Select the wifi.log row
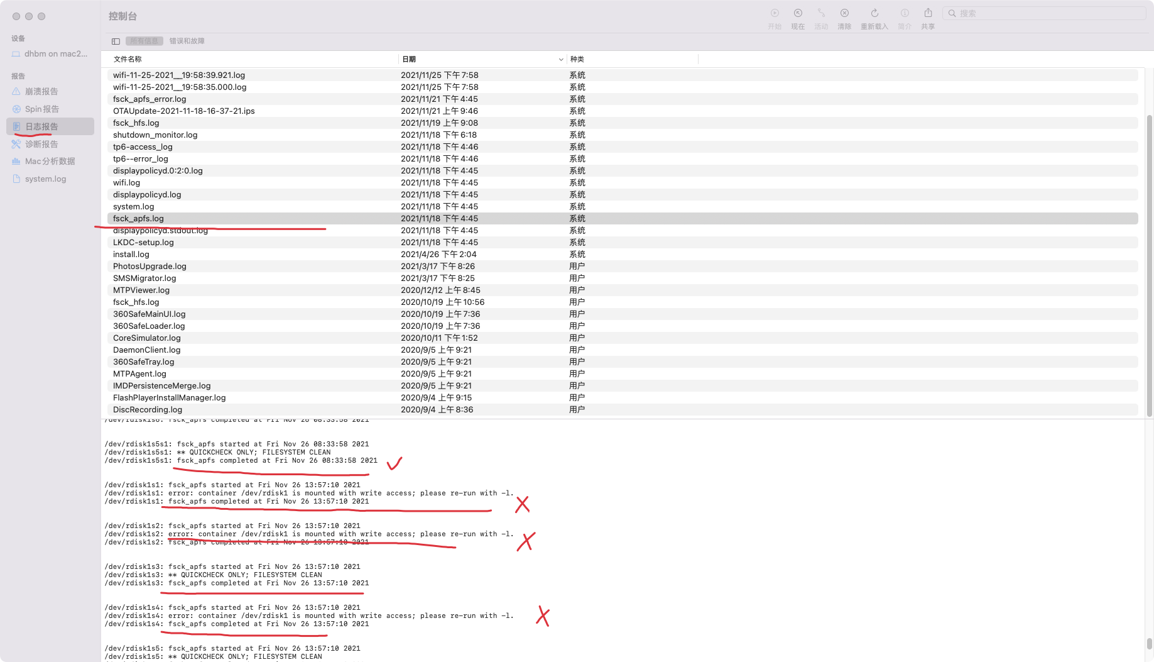 tap(623, 183)
